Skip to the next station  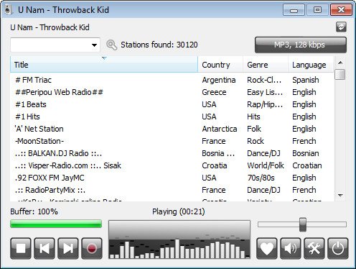point(68,248)
